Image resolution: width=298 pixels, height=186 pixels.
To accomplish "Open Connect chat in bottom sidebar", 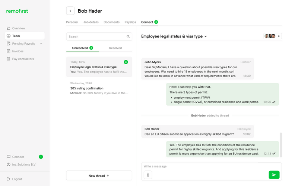I will pyautogui.click(x=18, y=157).
